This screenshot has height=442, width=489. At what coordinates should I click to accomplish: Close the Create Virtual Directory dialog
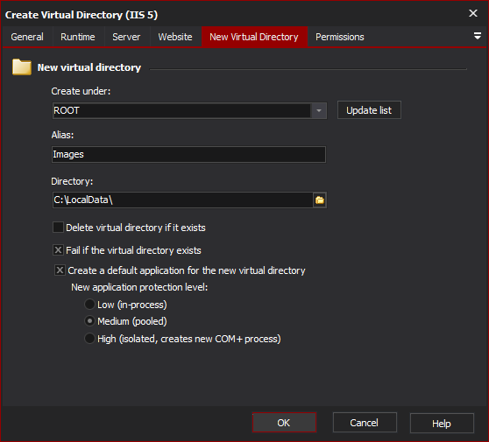[472, 13]
